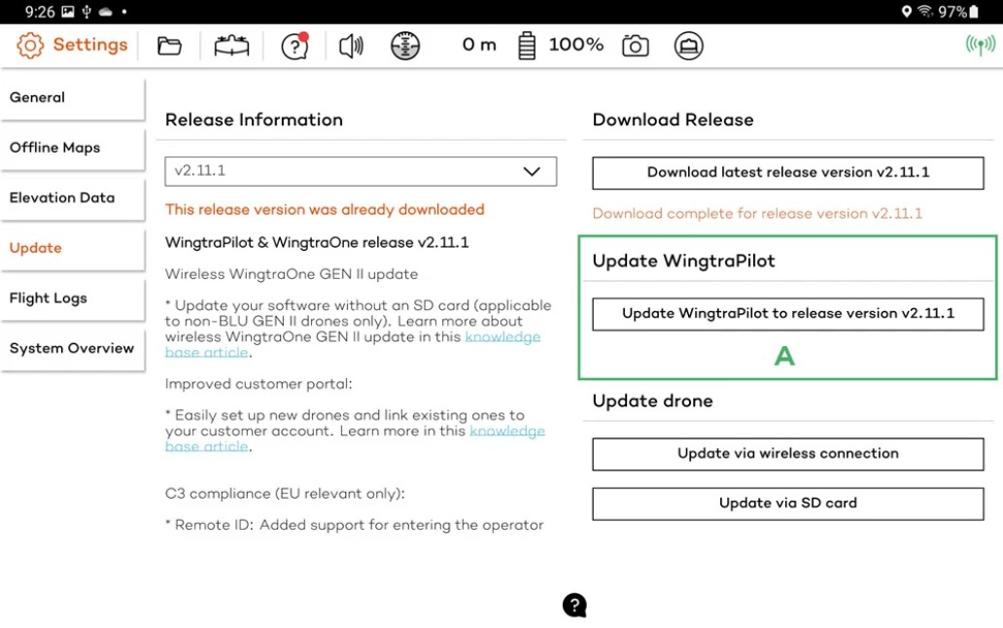This screenshot has height=628, width=1003.
Task: Tap the image notification icon
Action: (x=68, y=12)
